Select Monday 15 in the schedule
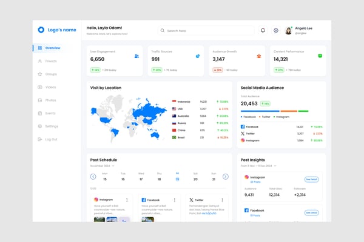Viewport: 364px width, 242px height. click(x=105, y=177)
